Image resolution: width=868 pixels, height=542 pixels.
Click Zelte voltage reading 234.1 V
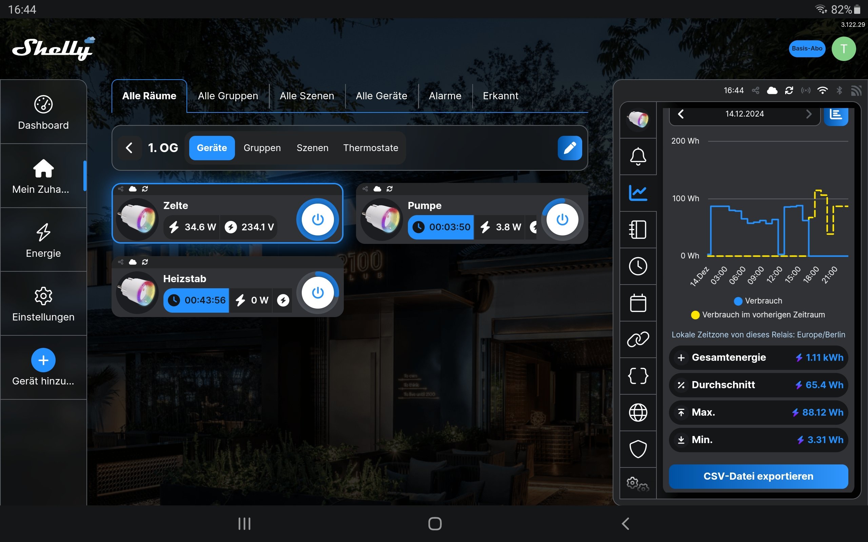(x=249, y=227)
